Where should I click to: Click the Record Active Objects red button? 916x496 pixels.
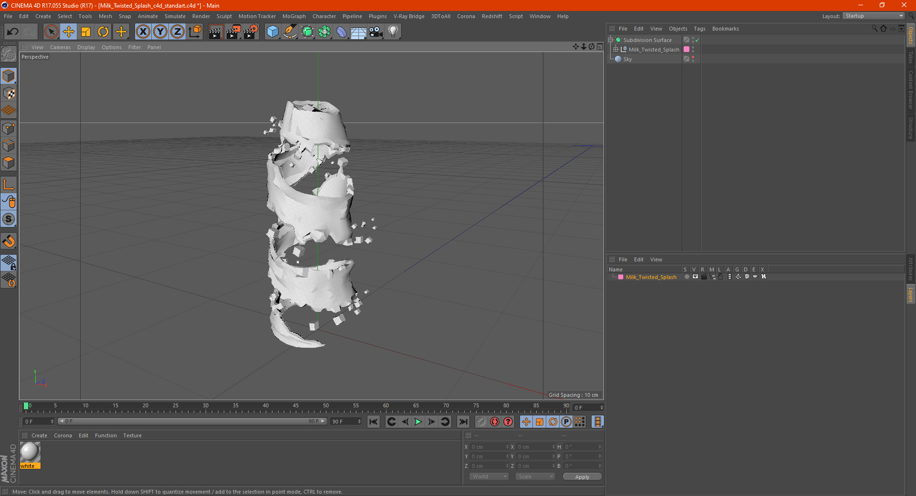click(495, 422)
